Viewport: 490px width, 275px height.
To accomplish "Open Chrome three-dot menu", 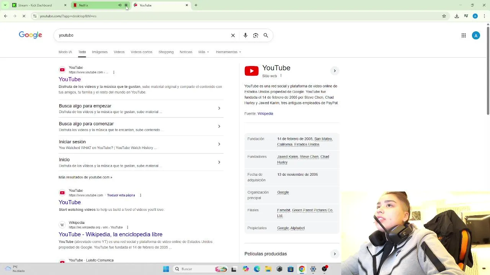I will (x=484, y=16).
